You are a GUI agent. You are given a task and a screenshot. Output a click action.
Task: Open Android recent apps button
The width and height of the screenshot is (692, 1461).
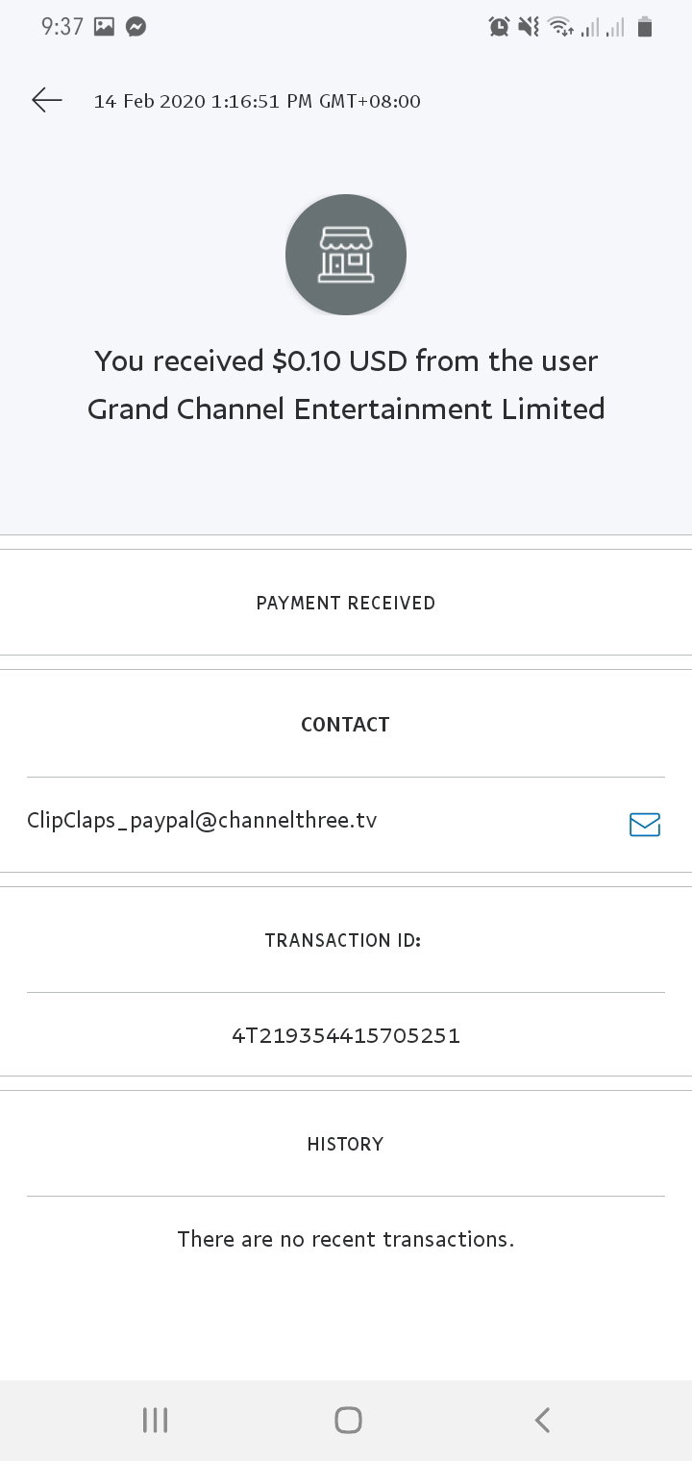pyautogui.click(x=155, y=1420)
